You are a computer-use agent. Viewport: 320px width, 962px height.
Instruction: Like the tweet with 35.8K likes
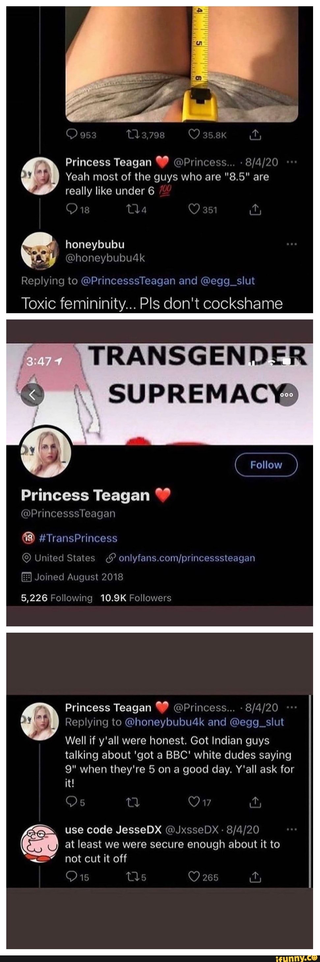coord(194,135)
